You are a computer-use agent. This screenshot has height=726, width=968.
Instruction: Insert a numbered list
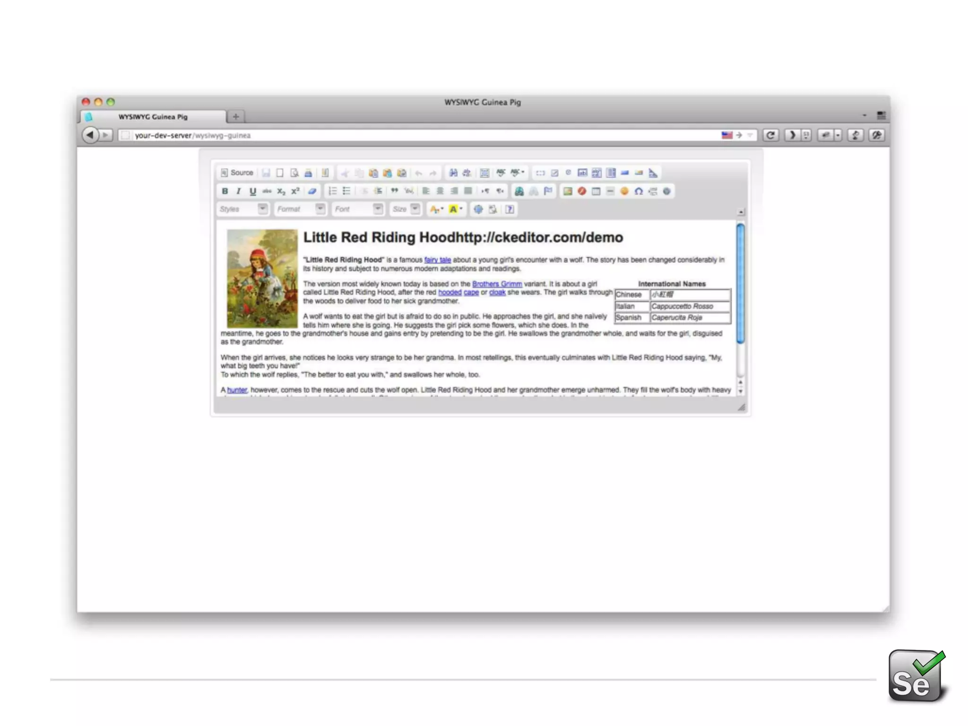[333, 191]
